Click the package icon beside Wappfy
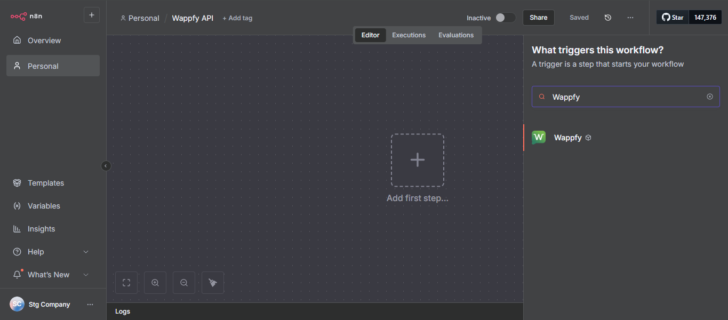The height and width of the screenshot is (320, 728). coord(588,138)
